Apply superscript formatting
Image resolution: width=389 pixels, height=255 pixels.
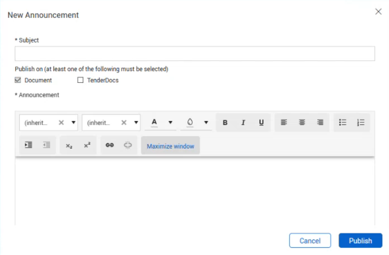tap(87, 145)
